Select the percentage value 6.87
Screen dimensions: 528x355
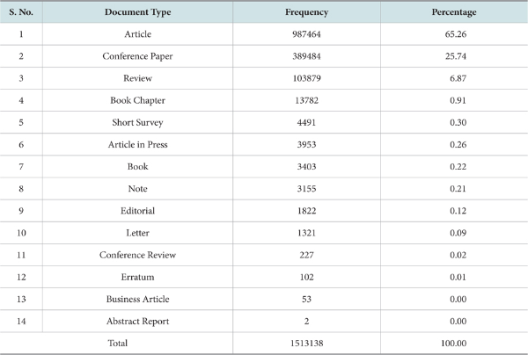(x=454, y=77)
